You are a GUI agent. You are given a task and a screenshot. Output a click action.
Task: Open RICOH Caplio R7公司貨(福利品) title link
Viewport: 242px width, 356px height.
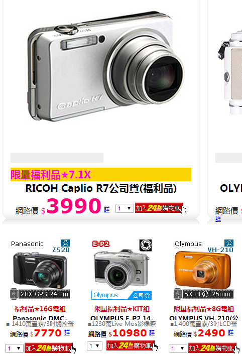point(101,188)
